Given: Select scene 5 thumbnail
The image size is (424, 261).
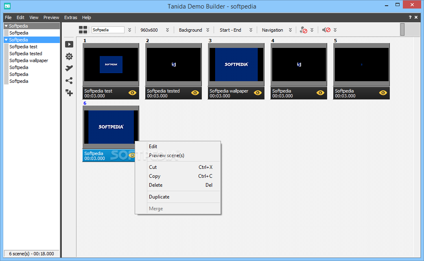Looking at the screenshot, I should pos(361,65).
